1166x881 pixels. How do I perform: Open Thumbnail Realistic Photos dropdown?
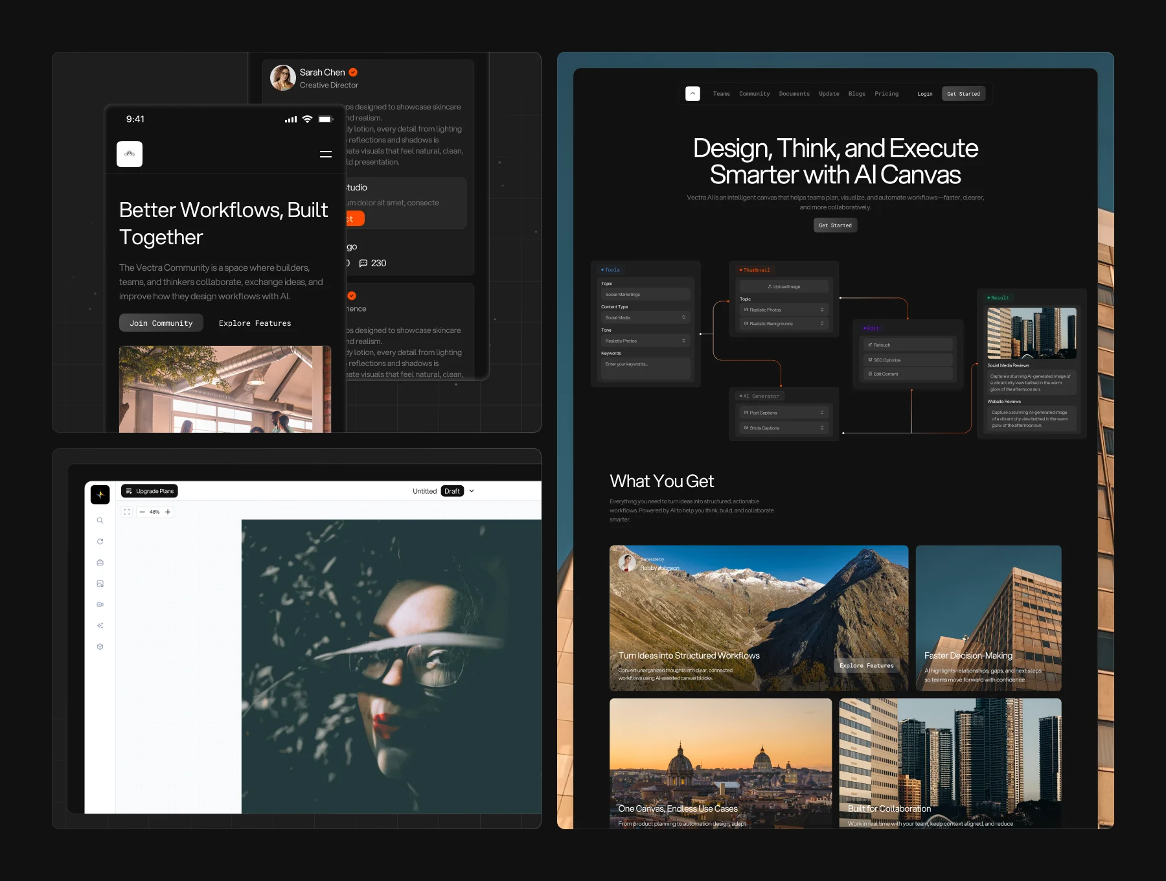(784, 310)
